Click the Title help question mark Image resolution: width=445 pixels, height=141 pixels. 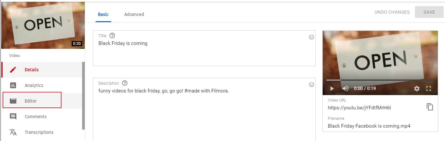pyautogui.click(x=112, y=35)
